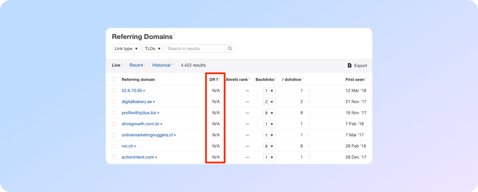Sort by Ahrefs rank column header

point(237,80)
